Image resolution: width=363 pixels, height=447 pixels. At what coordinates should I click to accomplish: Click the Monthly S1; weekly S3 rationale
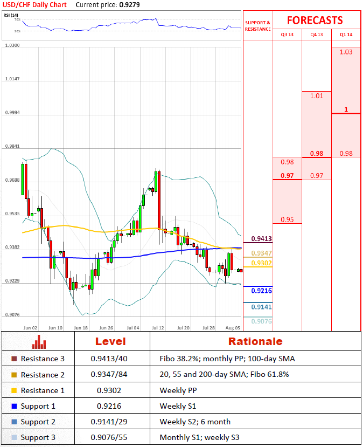pyautogui.click(x=200, y=437)
